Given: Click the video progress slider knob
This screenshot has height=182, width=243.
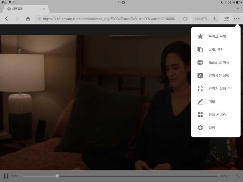Looking at the screenshot, I should (57, 176).
